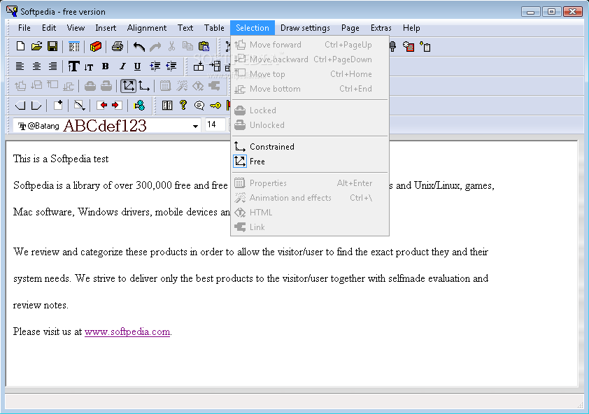Image resolution: width=589 pixels, height=414 pixels.
Task: Click the Move forward toolbar icon
Action: (x=20, y=86)
